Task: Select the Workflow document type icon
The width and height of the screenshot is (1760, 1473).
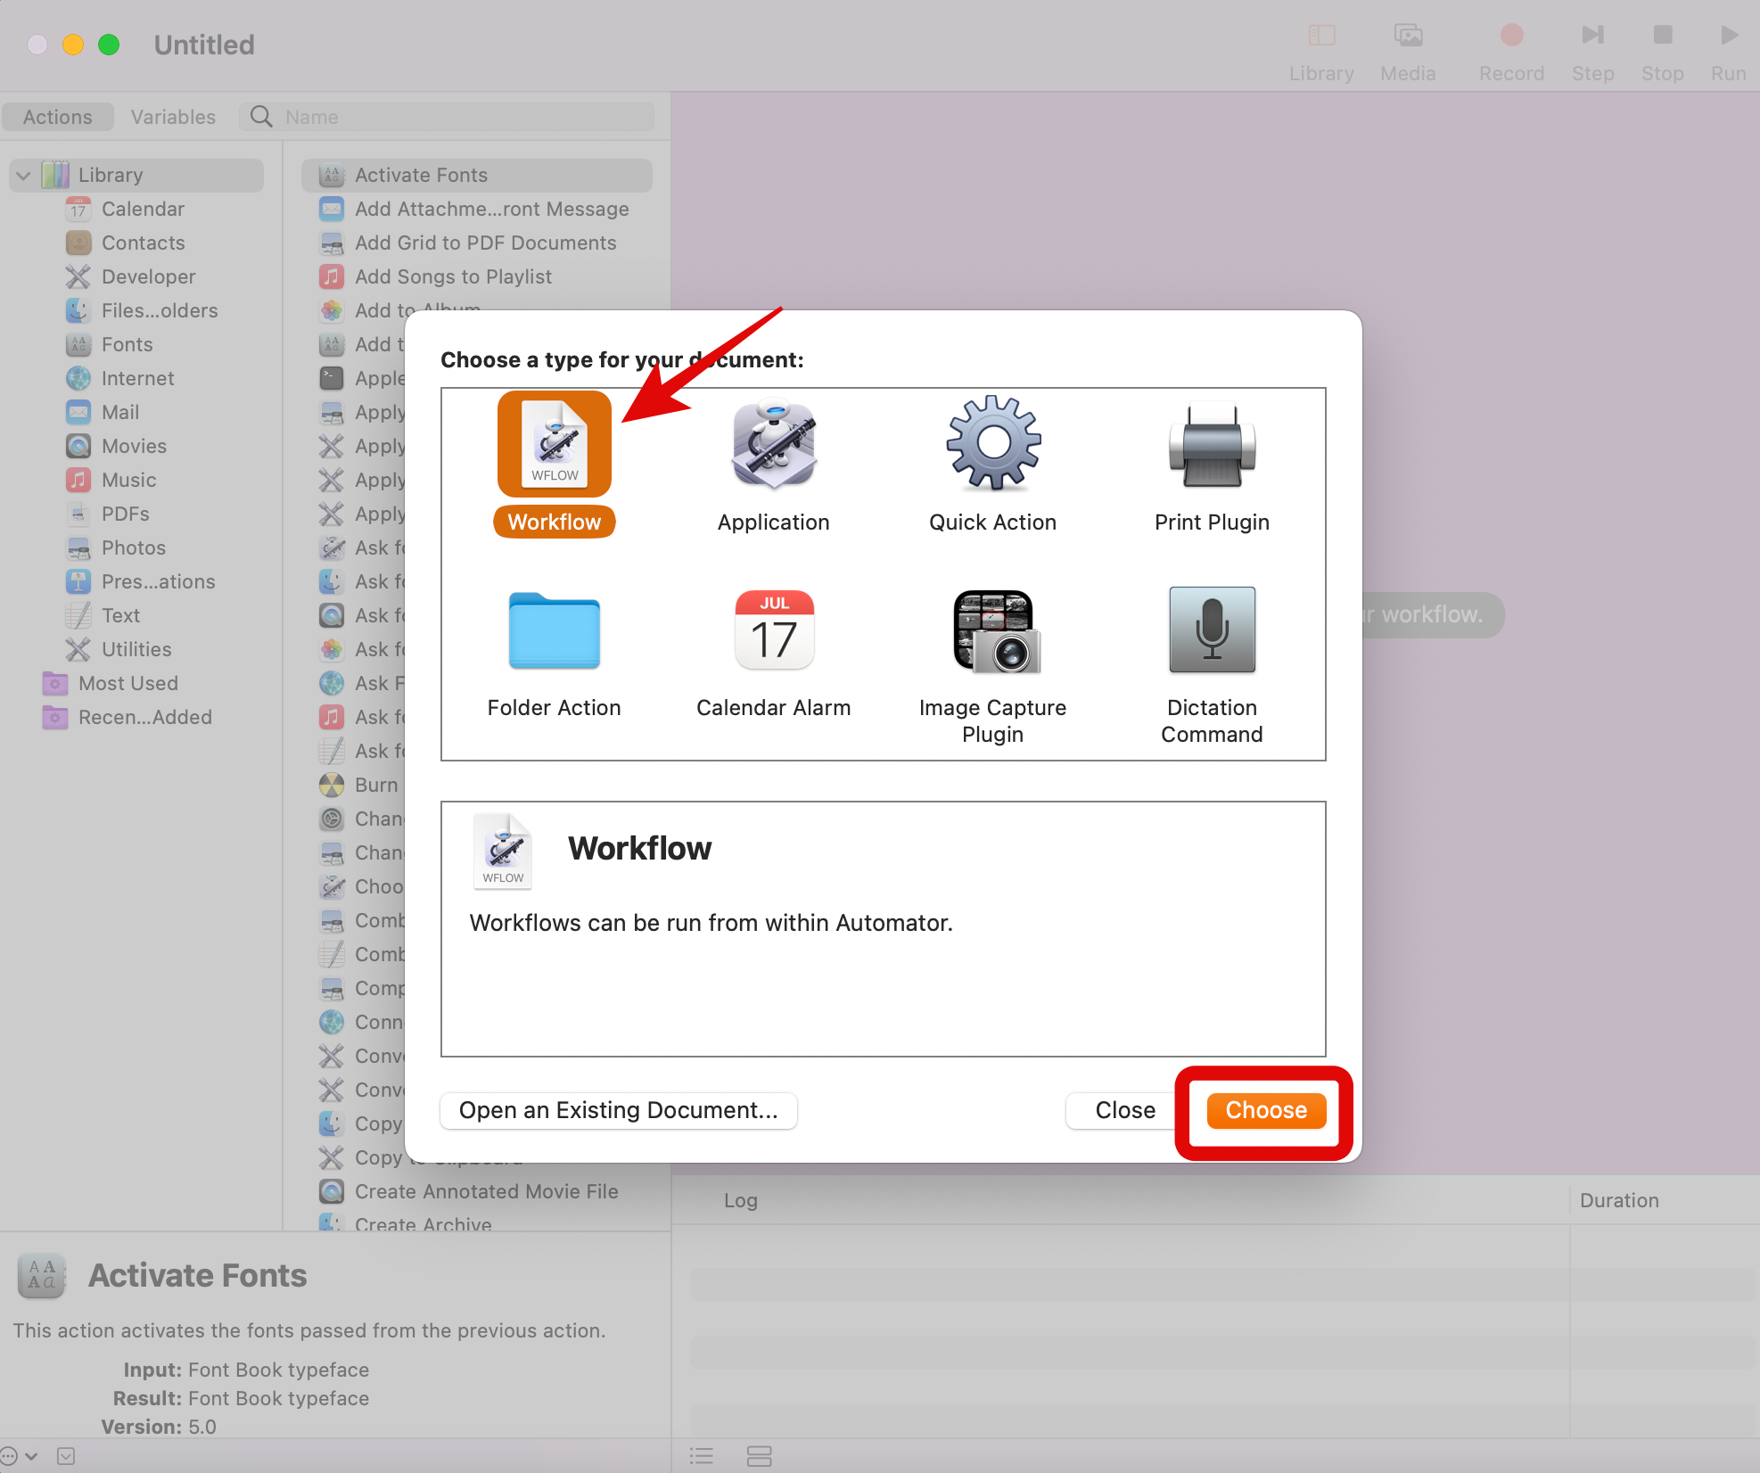Action: click(554, 444)
